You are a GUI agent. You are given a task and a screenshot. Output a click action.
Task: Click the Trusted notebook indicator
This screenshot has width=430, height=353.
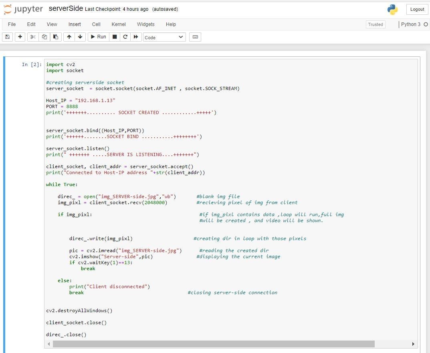375,24
